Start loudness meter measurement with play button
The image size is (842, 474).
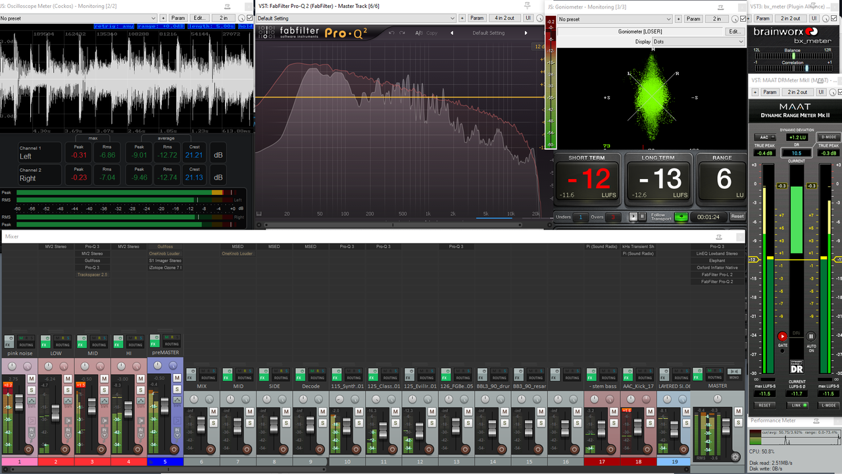click(x=633, y=217)
